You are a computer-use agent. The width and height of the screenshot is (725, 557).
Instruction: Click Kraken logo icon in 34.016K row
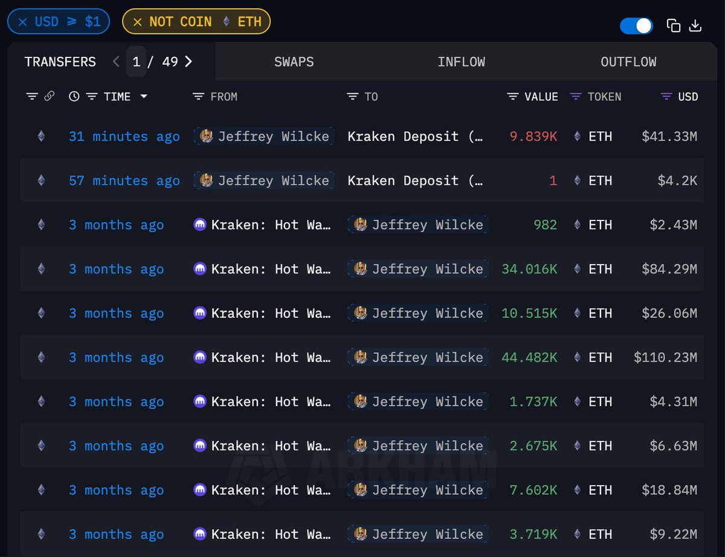pos(200,269)
